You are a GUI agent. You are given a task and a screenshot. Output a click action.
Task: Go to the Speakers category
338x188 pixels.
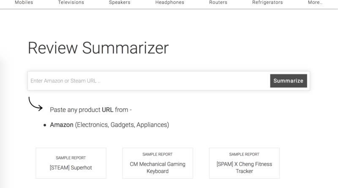coord(120,3)
